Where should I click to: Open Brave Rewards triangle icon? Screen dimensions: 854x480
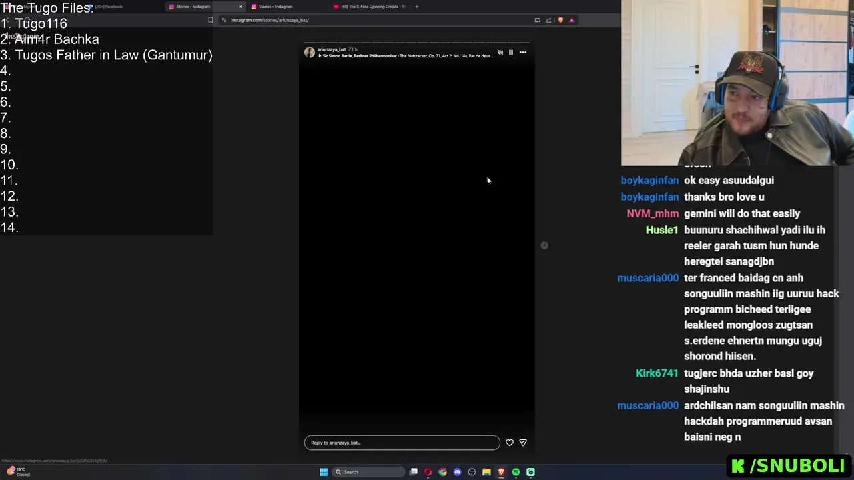click(x=572, y=20)
